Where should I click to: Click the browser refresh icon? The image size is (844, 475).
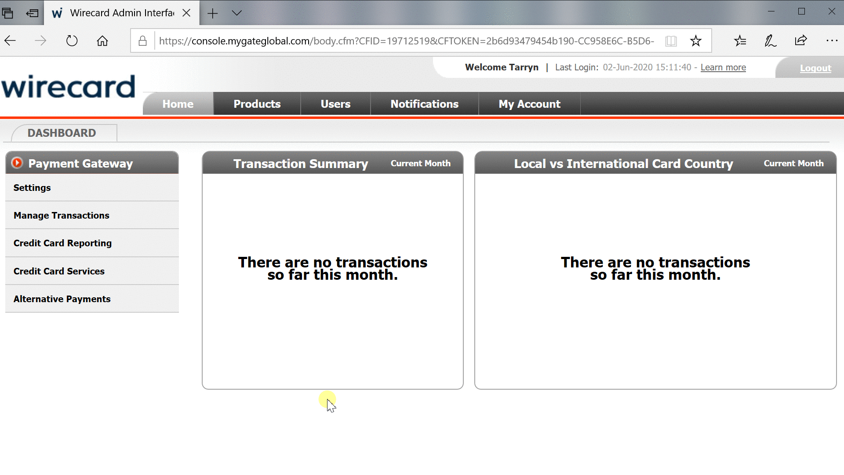[x=72, y=41]
